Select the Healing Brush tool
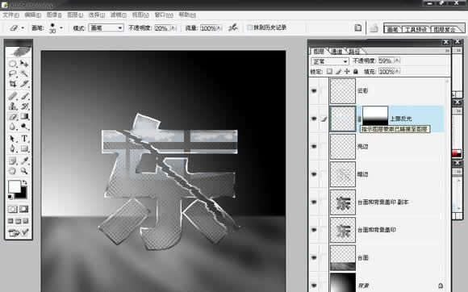 pos(13,96)
